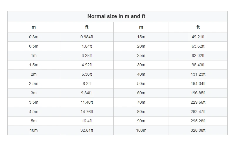Screen dimensions: 235x146
Task: Click the 0.984ft value cell
Action: click(87, 37)
